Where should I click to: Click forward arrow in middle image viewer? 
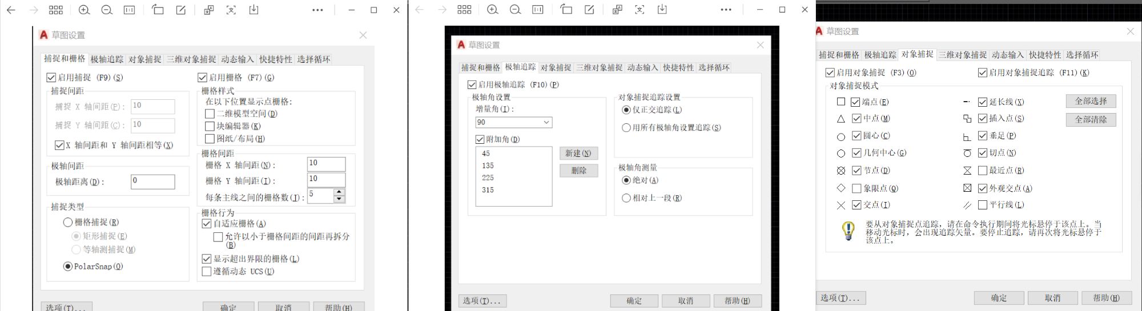[442, 10]
